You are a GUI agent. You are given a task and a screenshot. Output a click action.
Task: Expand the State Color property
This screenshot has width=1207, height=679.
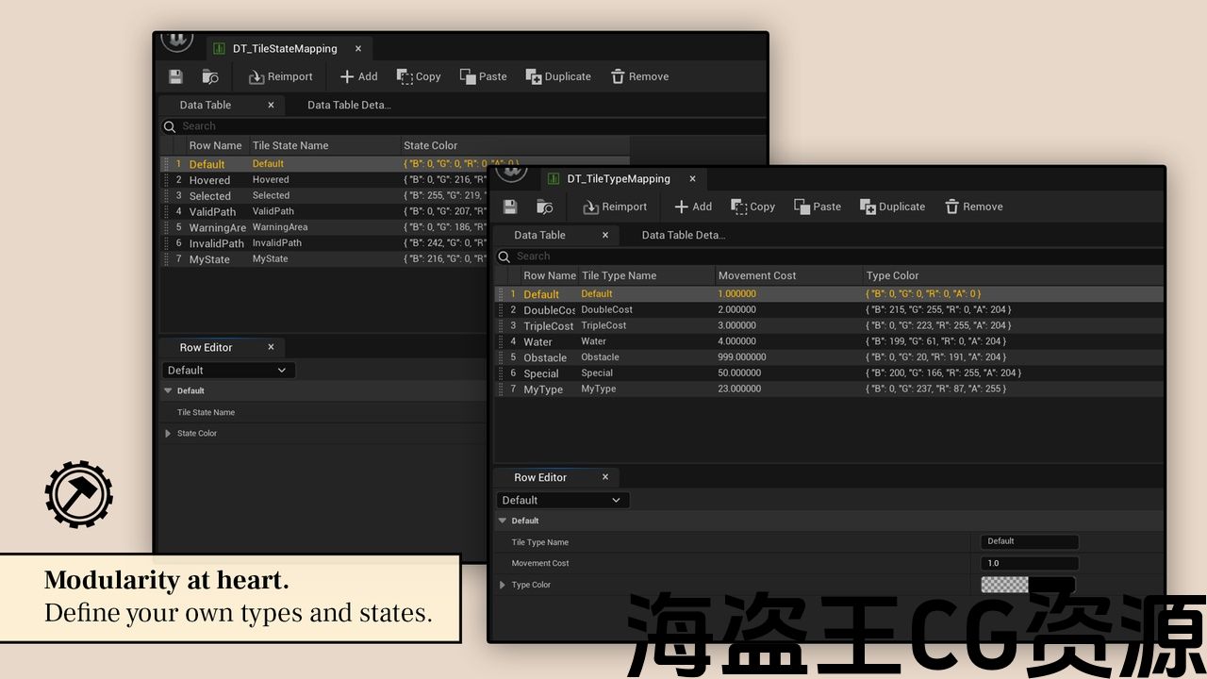point(169,434)
